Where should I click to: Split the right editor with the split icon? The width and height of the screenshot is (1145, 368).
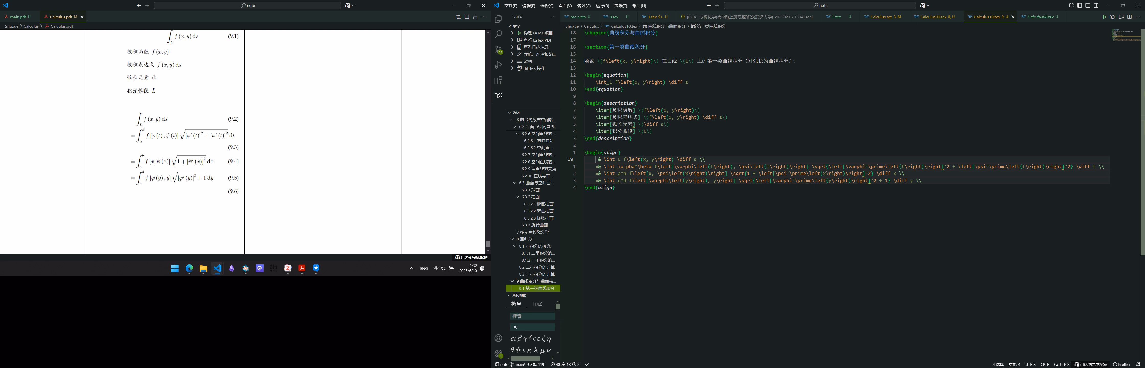tap(1129, 17)
